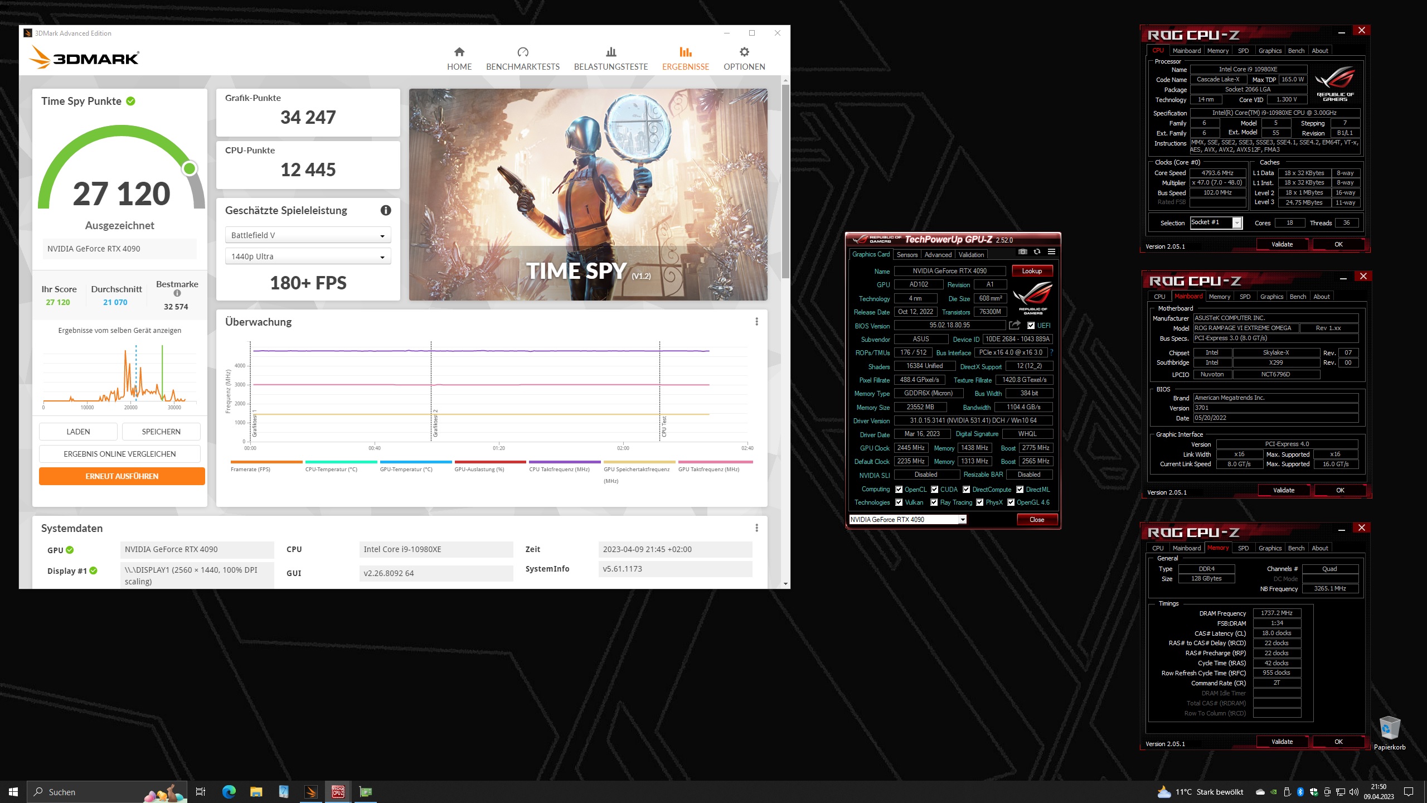Image resolution: width=1427 pixels, height=803 pixels.
Task: Click the info icon under Bestmarke
Action: [177, 293]
